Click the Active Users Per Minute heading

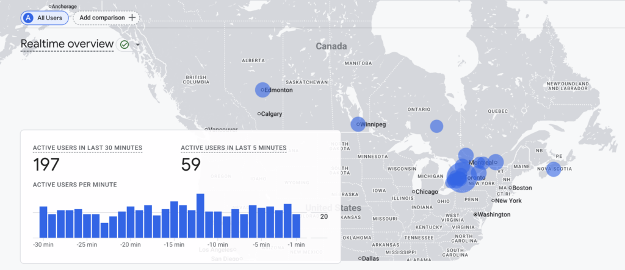pyautogui.click(x=74, y=184)
